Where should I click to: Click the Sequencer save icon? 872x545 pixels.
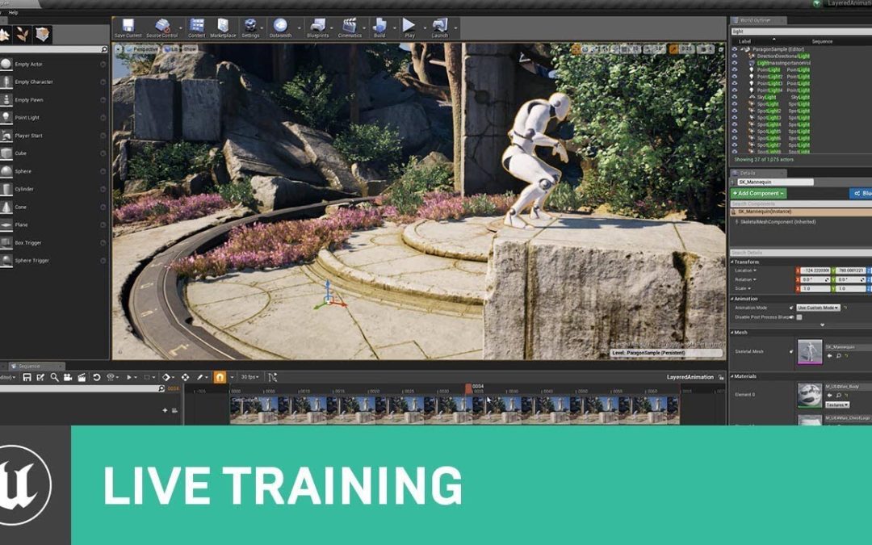[x=27, y=377]
